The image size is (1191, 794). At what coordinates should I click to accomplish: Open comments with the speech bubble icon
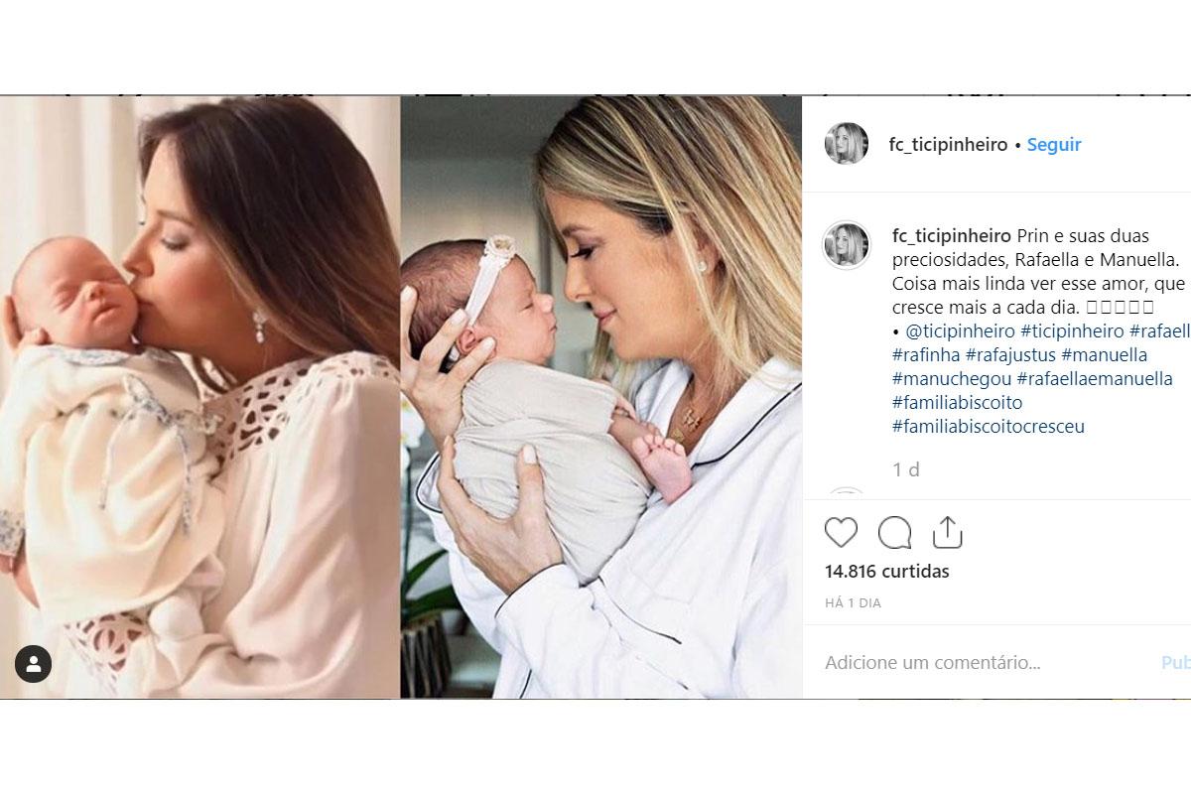[894, 533]
